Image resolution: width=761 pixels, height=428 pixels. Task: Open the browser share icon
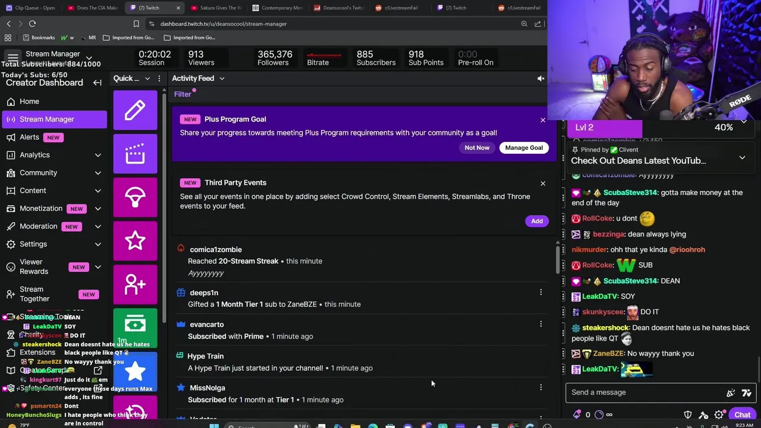(x=537, y=24)
